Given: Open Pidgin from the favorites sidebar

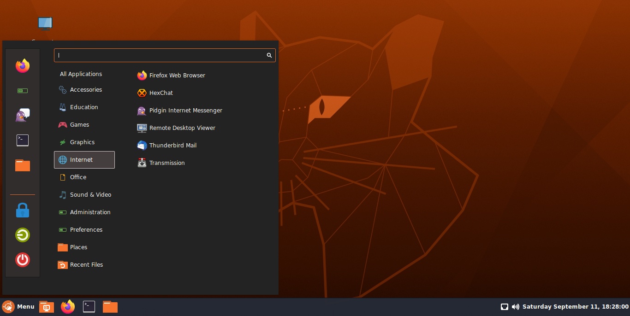Looking at the screenshot, I should [x=23, y=115].
